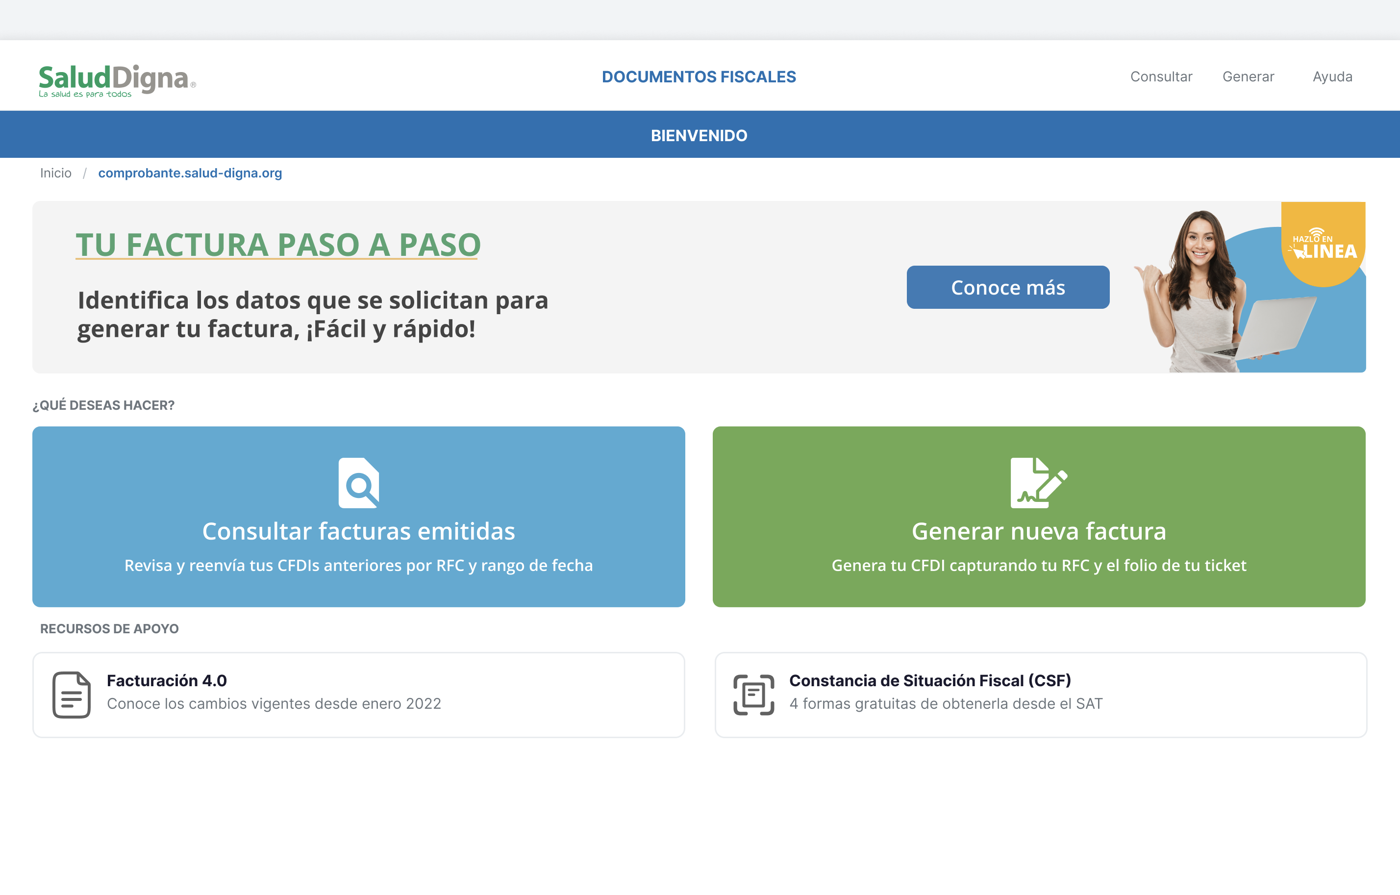Click 'Genera tu CFDI capturando tu RFC' text

tap(1039, 566)
